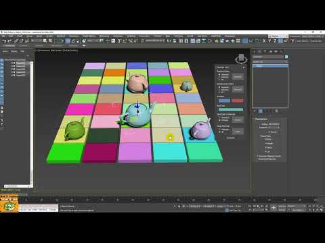
Task: Click button beside top radio group in floating panel
Action: click(x=238, y=77)
